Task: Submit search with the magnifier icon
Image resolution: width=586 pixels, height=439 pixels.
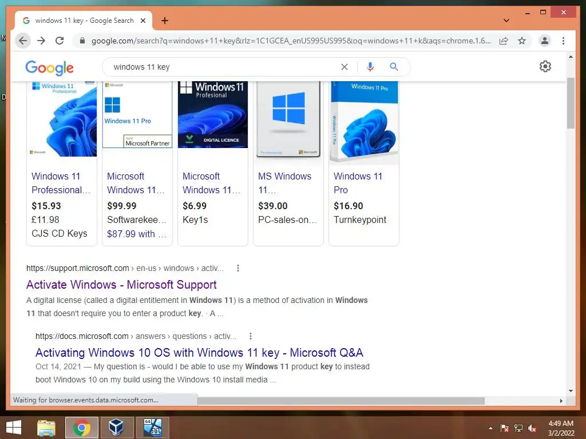Action: pos(394,67)
